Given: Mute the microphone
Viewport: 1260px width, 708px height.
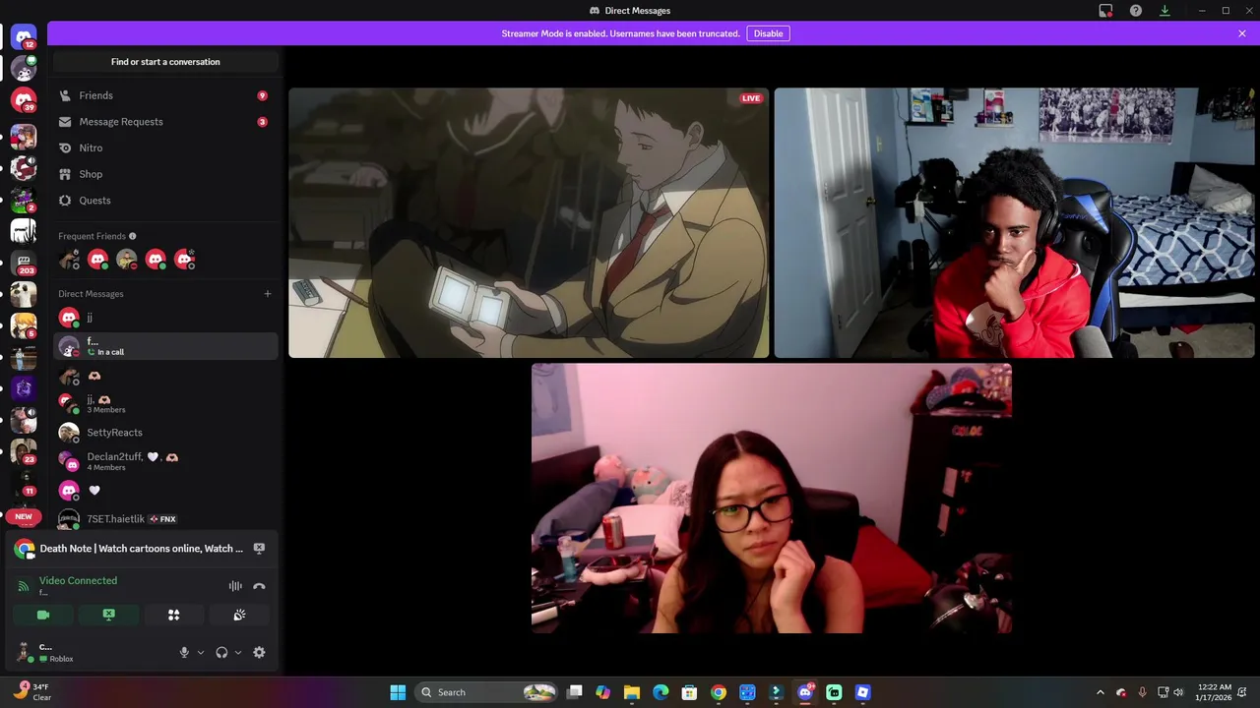Looking at the screenshot, I should click(184, 653).
